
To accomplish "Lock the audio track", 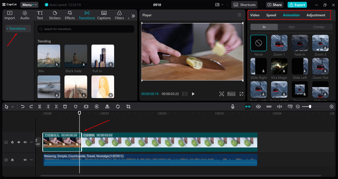I will click(x=12, y=160).
